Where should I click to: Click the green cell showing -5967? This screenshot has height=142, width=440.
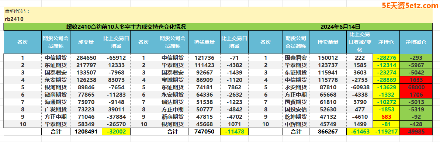(416, 65)
